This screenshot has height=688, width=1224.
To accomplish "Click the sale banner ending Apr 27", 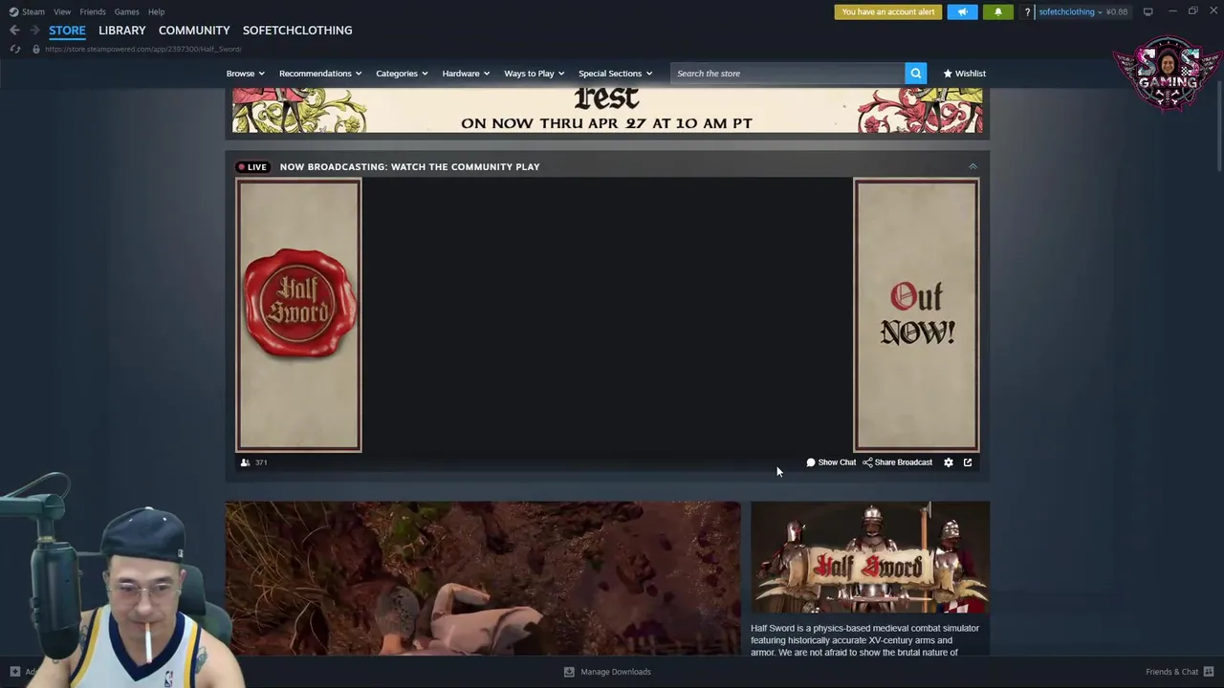I will pyautogui.click(x=607, y=110).
